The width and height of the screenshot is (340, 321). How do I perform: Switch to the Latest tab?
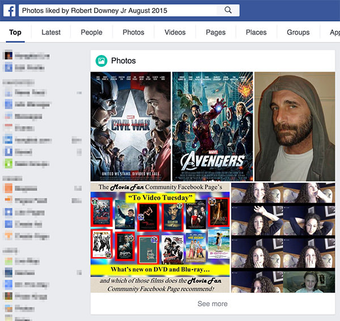(51, 32)
